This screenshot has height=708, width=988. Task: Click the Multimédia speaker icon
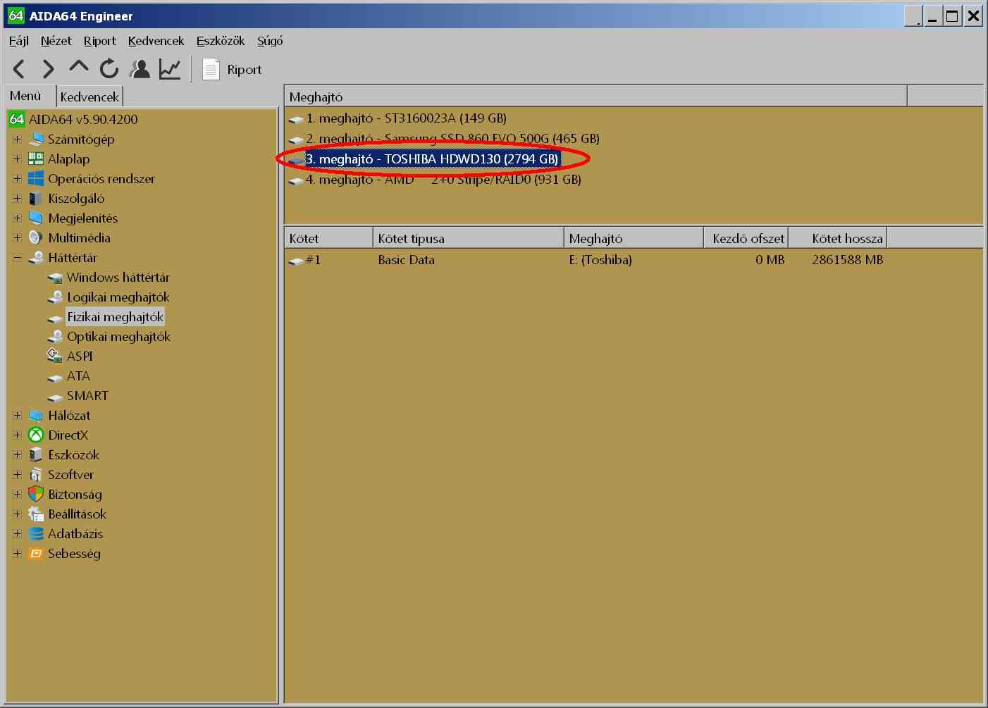click(36, 237)
